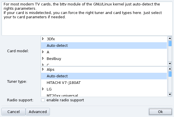Click the Tuner type scrollbar thumb
Screen dimensions: 174x117
[170, 74]
